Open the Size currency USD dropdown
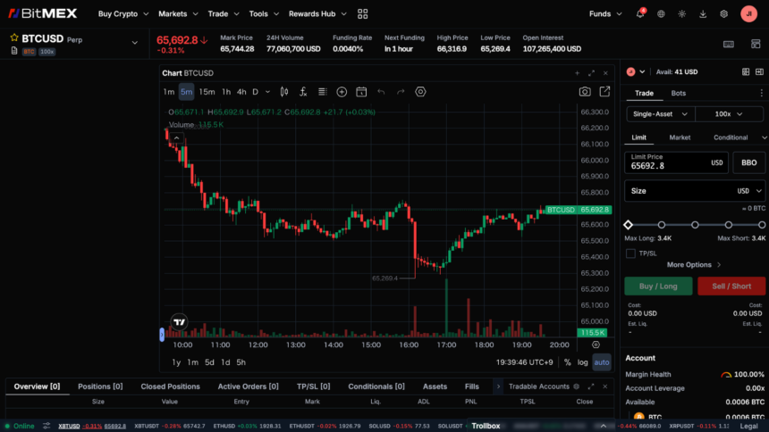 pos(749,191)
